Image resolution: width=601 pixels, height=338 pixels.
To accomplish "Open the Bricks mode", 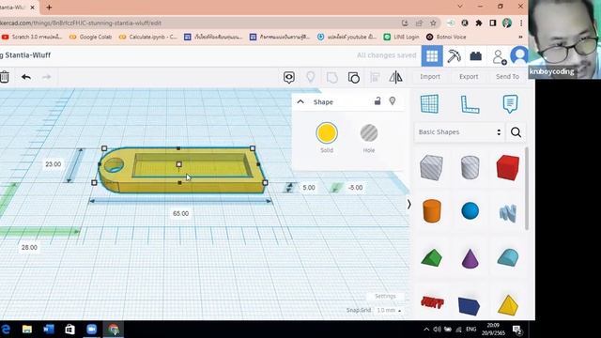I will [x=476, y=56].
